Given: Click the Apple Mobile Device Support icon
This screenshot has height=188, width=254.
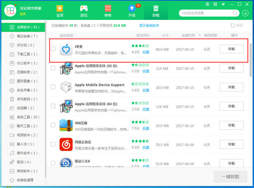Looking at the screenshot, I should (x=66, y=87).
